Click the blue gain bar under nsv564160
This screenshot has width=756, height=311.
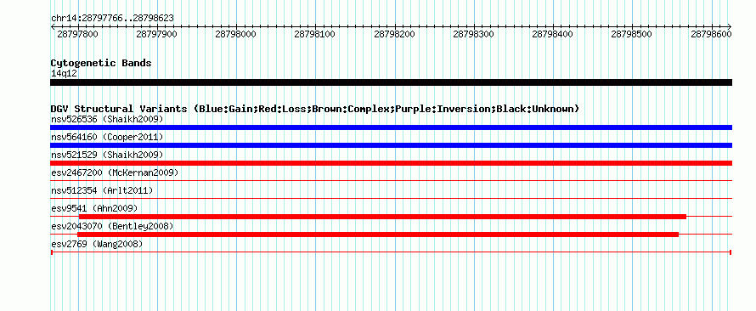[391, 145]
